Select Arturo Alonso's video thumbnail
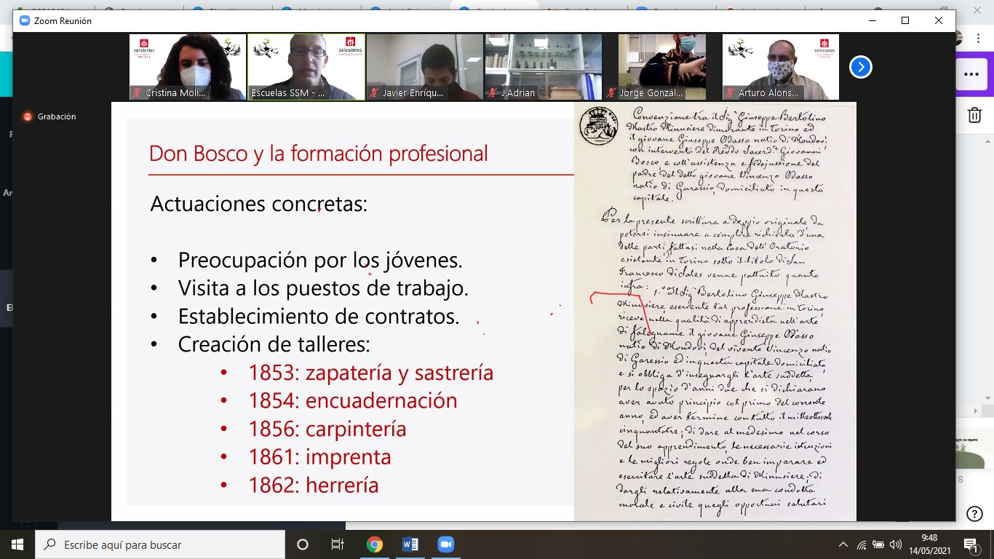 780,67
